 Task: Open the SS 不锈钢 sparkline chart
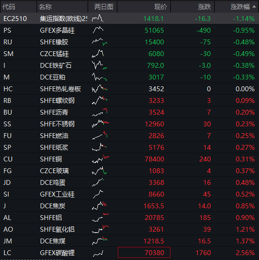click(100, 124)
